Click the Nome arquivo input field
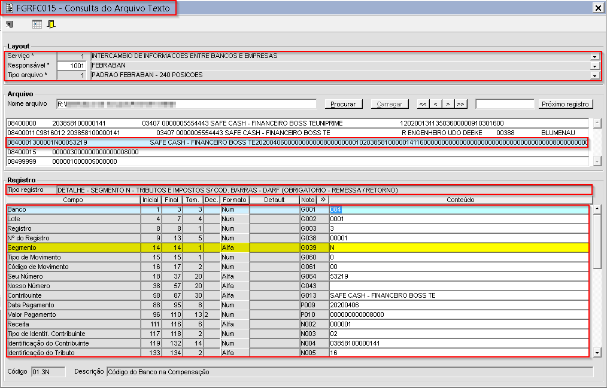607x388 pixels. (187, 104)
